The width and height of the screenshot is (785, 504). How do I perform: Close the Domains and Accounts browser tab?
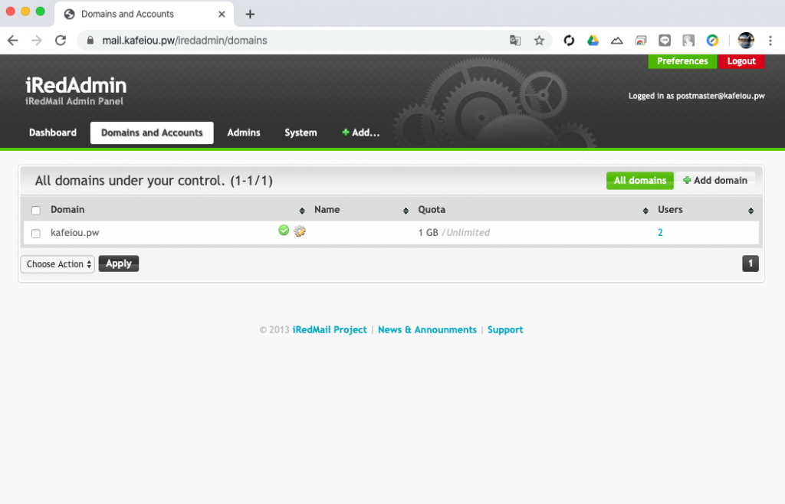[222, 14]
